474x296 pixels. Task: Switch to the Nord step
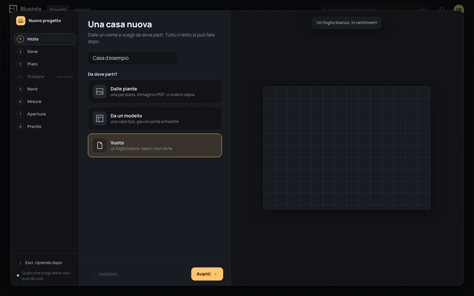(45, 89)
